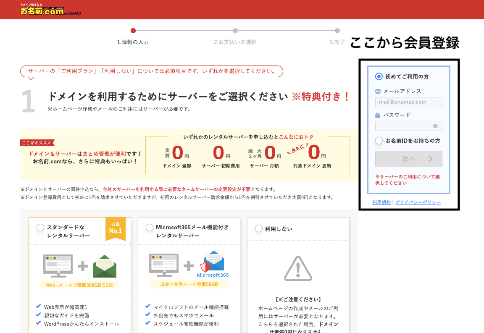This screenshot has width=484, height=333.
Task: Choose the 利用しない option radio
Action: (259, 228)
